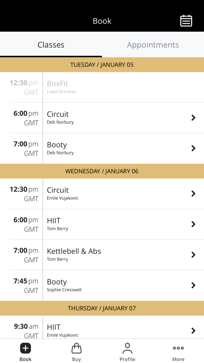The height and width of the screenshot is (363, 204).
Task: Open Circuit class with Deb Norbury
Action: click(x=58, y=114)
